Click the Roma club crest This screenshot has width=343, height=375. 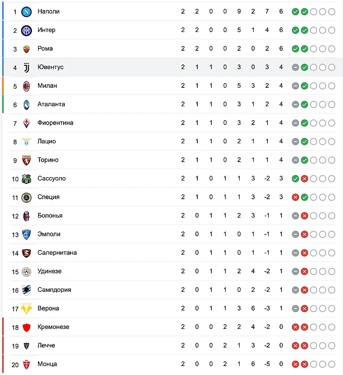26,48
